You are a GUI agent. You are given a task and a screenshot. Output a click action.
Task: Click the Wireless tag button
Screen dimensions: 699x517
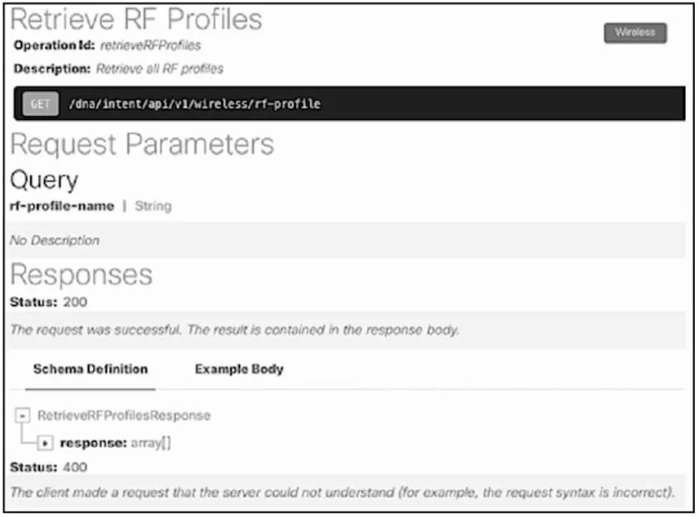click(x=635, y=33)
